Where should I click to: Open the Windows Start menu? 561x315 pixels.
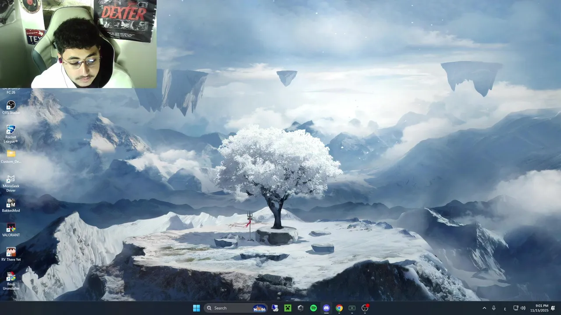click(x=196, y=308)
